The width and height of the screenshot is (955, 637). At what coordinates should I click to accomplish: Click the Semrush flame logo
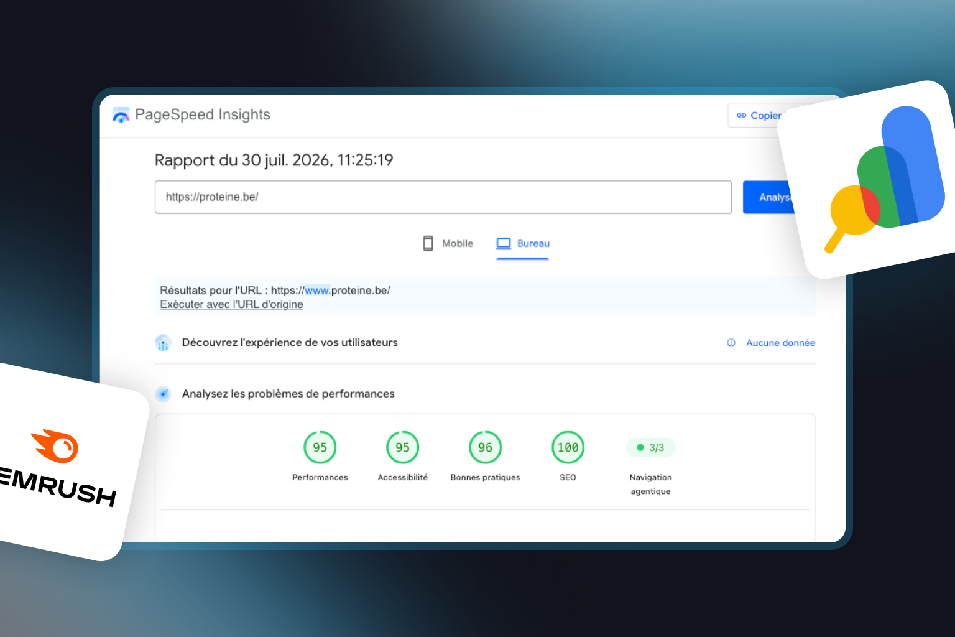(55, 445)
